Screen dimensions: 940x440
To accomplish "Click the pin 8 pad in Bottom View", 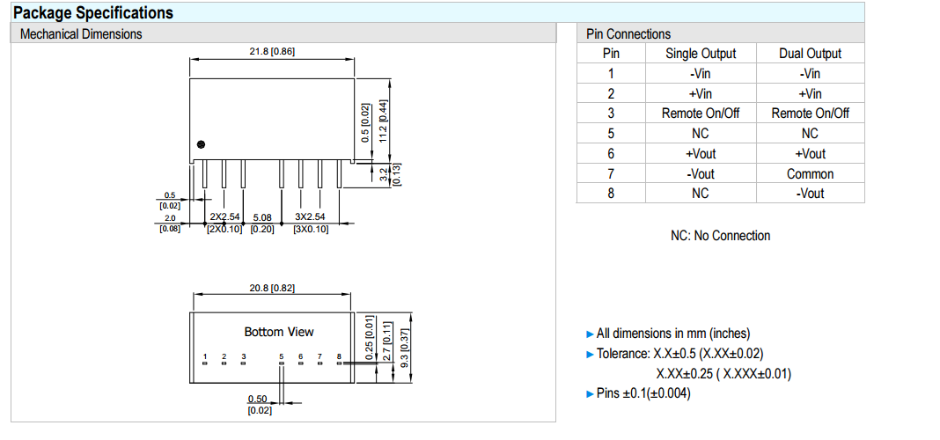I will pos(339,363).
